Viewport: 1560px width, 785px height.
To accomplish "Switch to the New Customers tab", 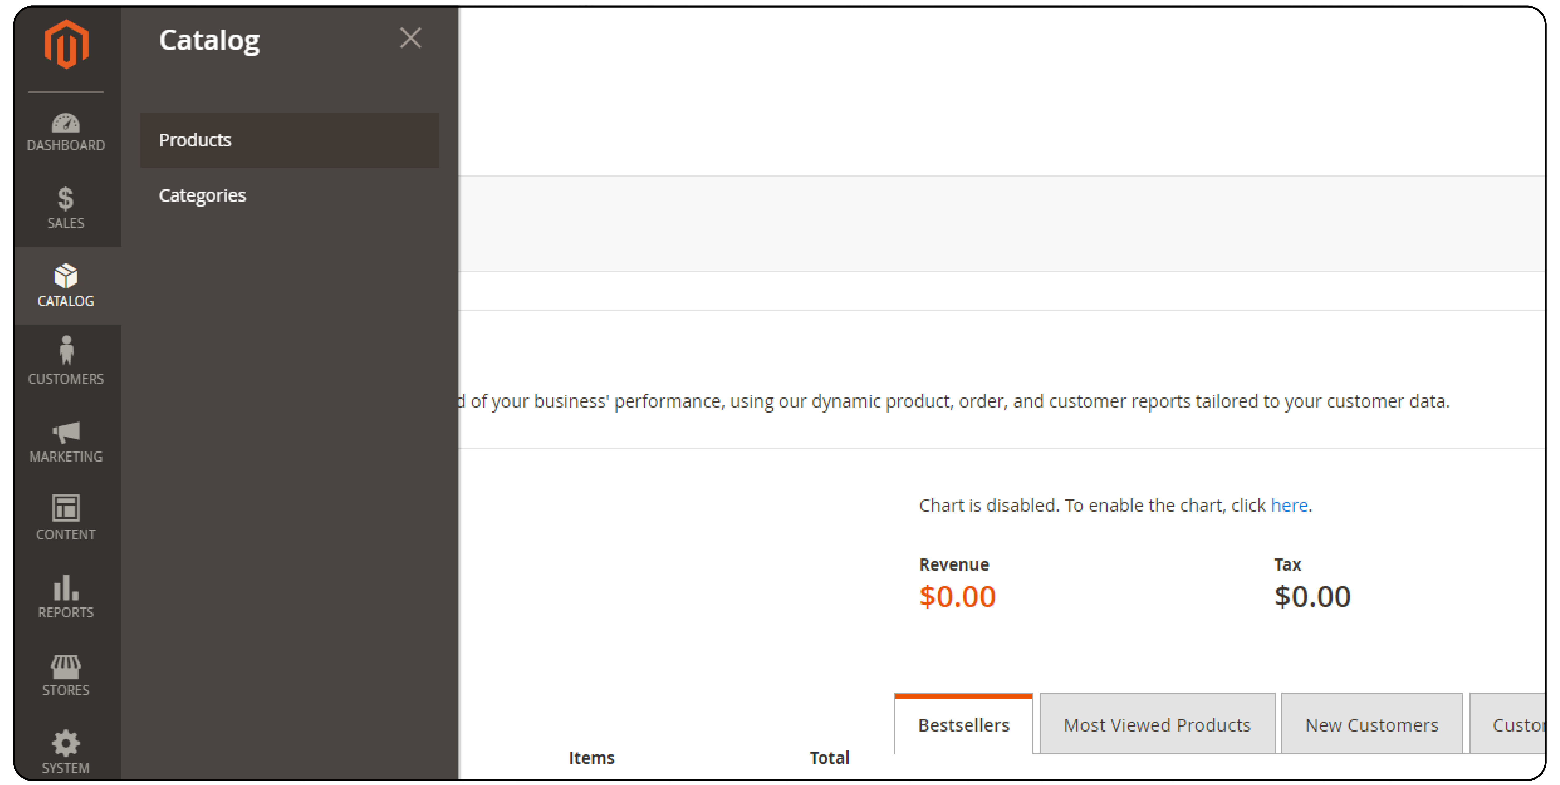I will tap(1372, 724).
